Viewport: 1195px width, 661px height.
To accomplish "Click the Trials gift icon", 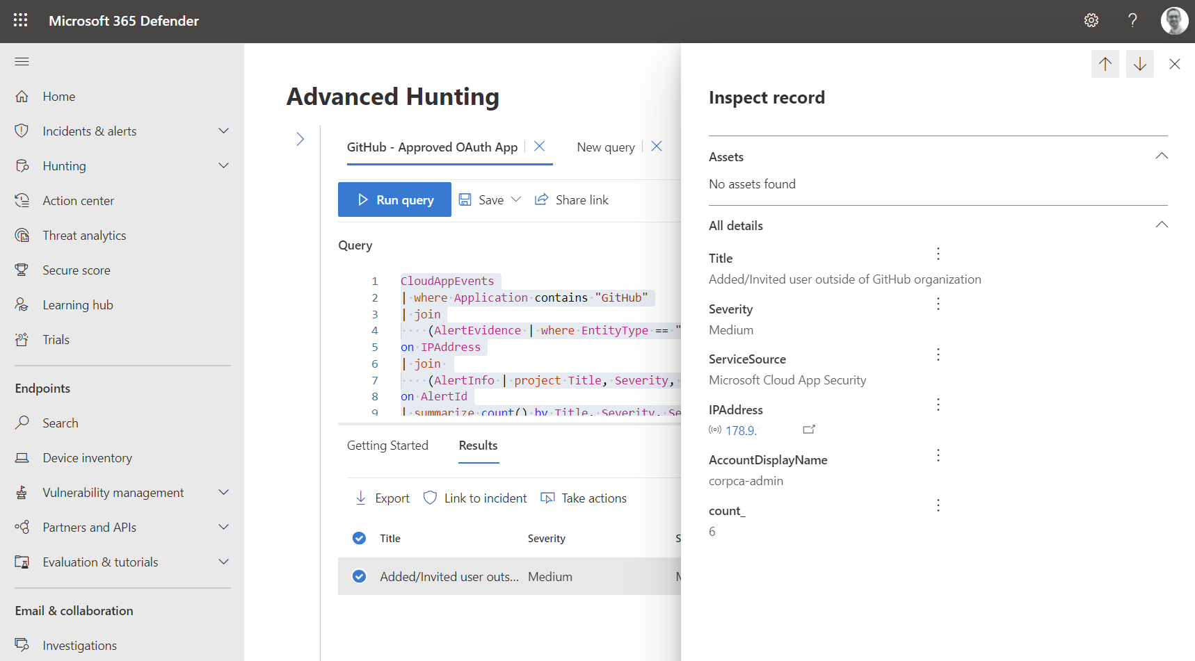I will pyautogui.click(x=22, y=339).
